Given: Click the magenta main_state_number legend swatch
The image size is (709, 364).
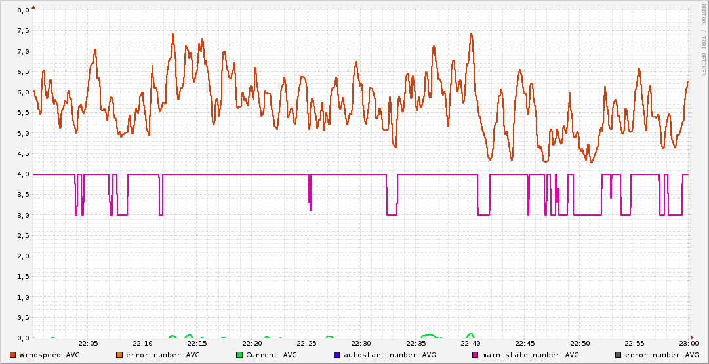Looking at the screenshot, I should [x=476, y=355].
